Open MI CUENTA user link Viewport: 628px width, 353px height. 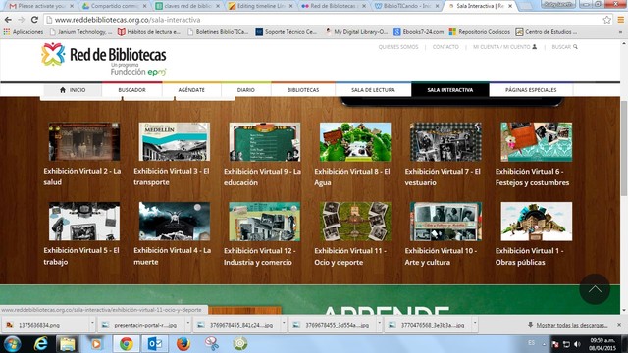pyautogui.click(x=504, y=47)
